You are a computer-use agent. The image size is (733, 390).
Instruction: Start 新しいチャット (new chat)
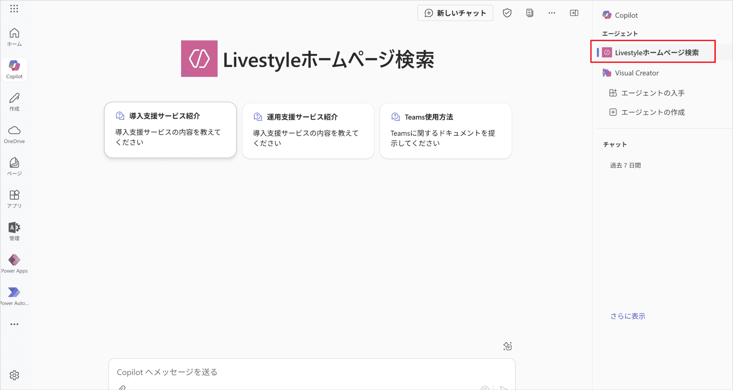coord(455,13)
